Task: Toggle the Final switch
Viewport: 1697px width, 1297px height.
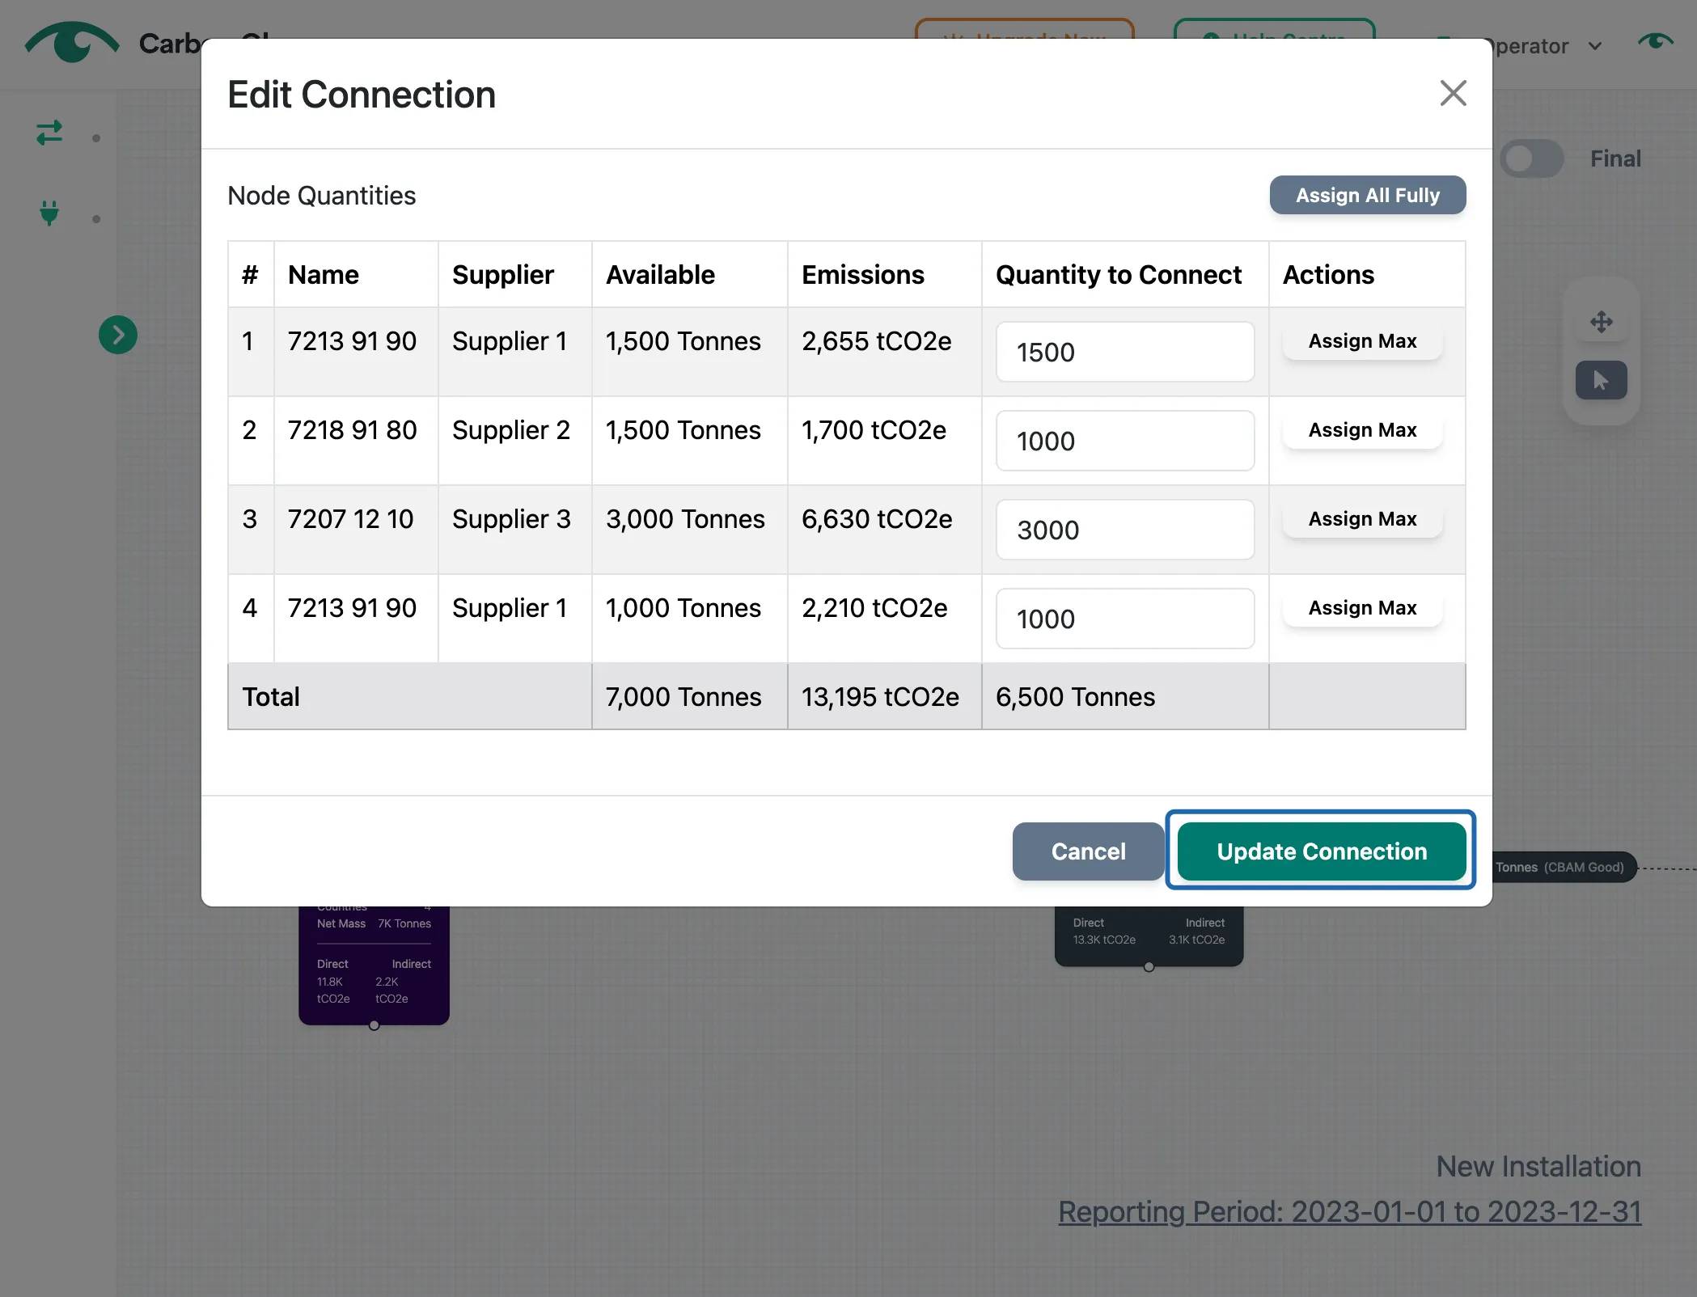Action: (1531, 158)
